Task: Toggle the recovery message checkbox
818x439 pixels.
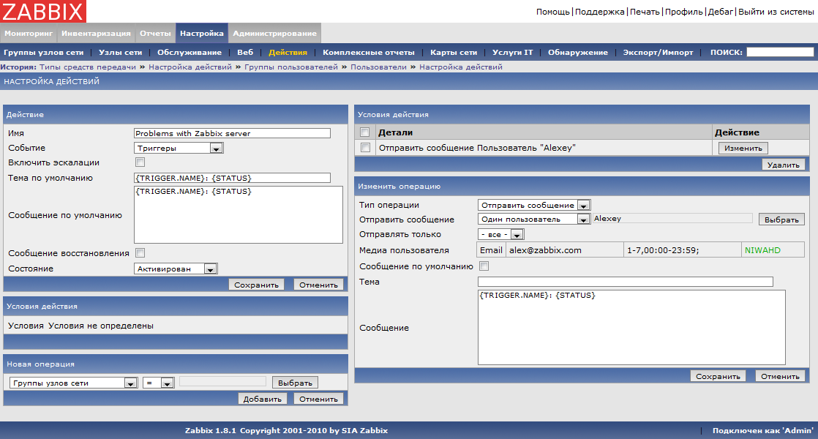Action: coord(140,253)
